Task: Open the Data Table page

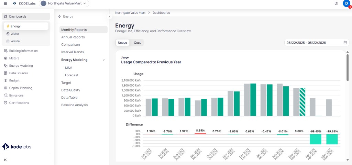Action: (x=69, y=97)
